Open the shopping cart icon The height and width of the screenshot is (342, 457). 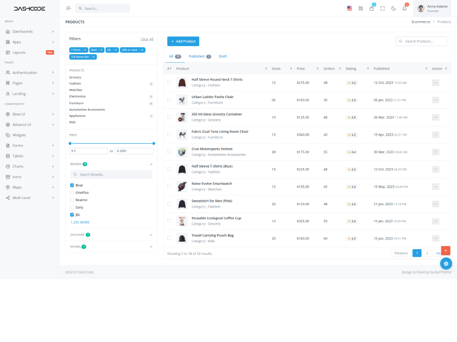coord(371,9)
